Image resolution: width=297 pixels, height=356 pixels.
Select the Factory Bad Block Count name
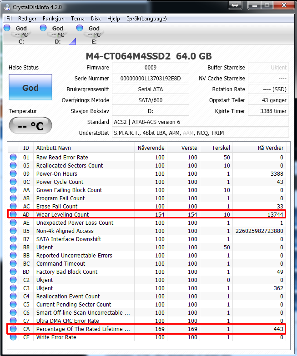click(x=67, y=272)
